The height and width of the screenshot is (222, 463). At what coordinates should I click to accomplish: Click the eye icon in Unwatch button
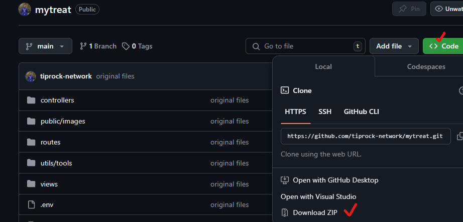(439, 9)
